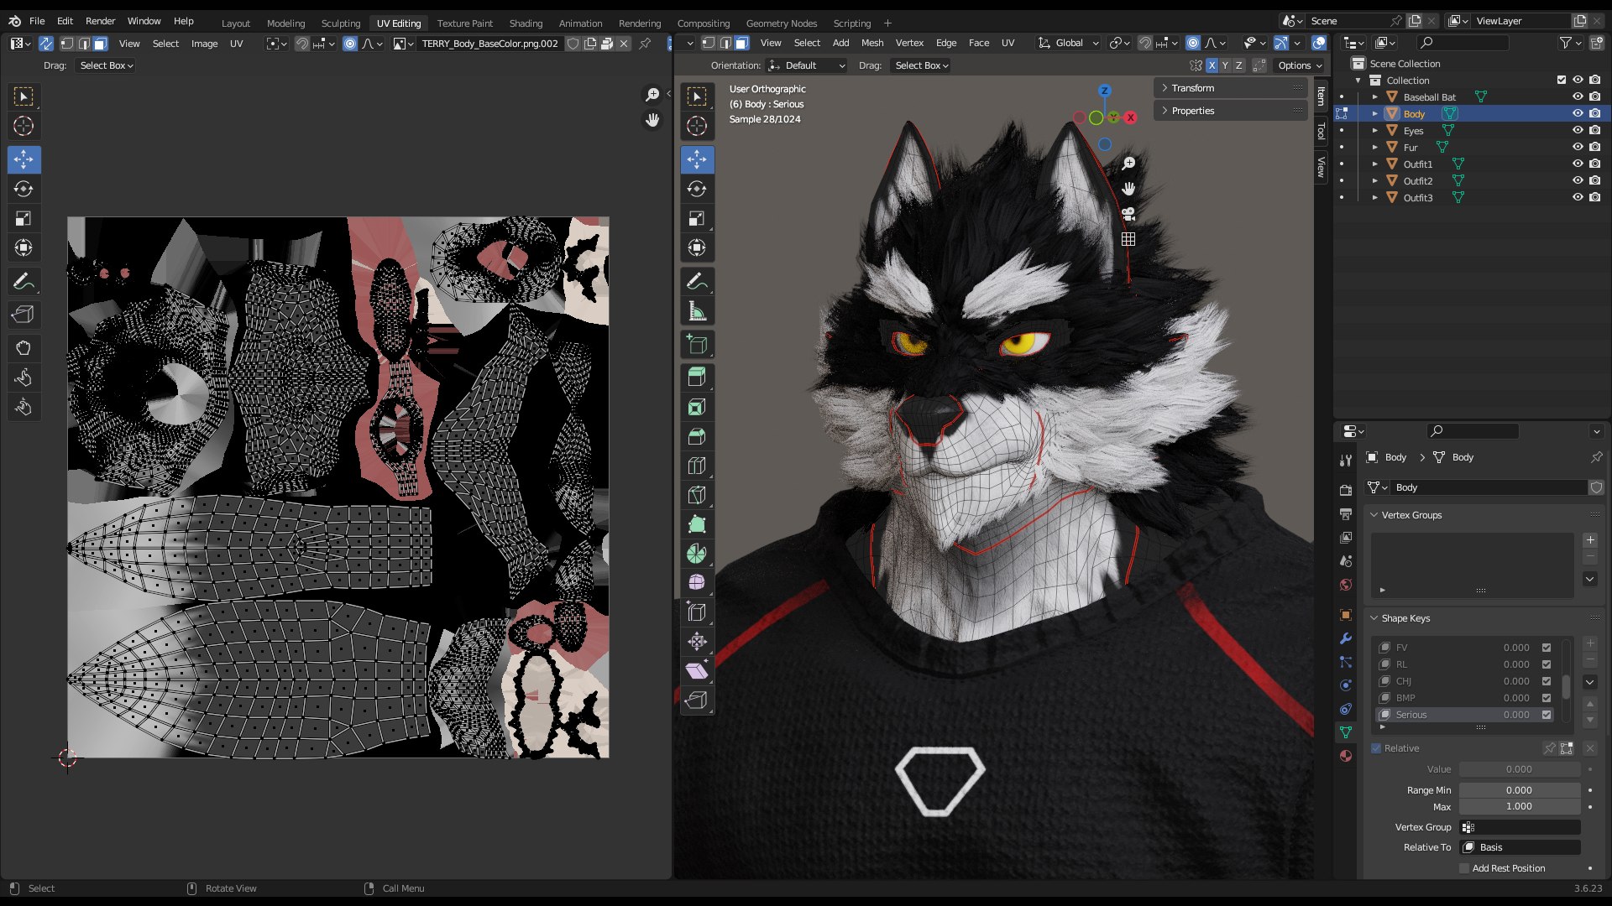Select the Rip Region tool in the UV editor
Viewport: 1612px width, 906px height.
click(24, 315)
